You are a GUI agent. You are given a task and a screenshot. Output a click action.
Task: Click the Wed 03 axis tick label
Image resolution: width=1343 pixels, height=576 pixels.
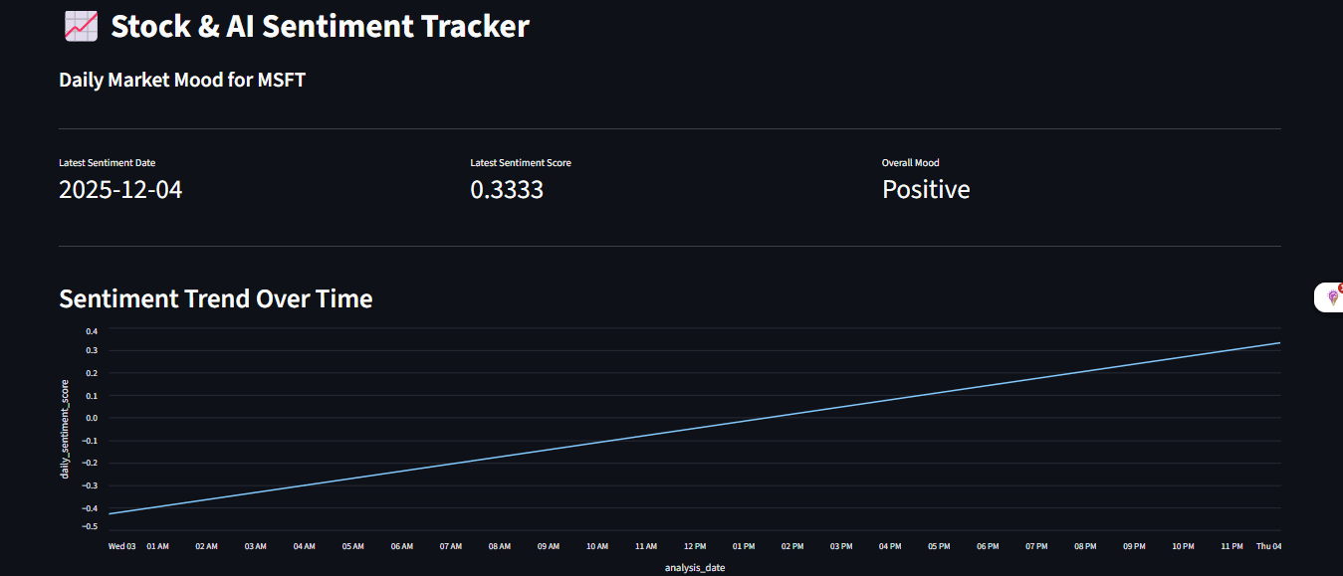click(x=122, y=546)
